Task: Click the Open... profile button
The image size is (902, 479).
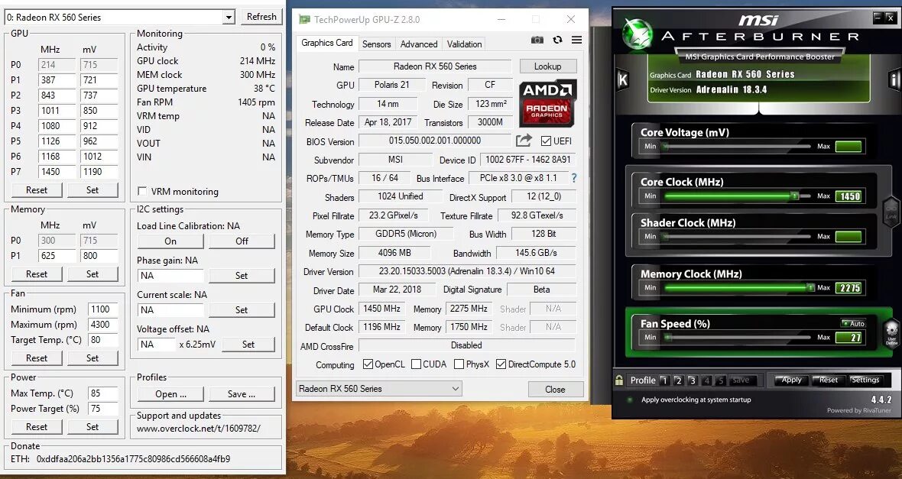Action: coord(171,394)
